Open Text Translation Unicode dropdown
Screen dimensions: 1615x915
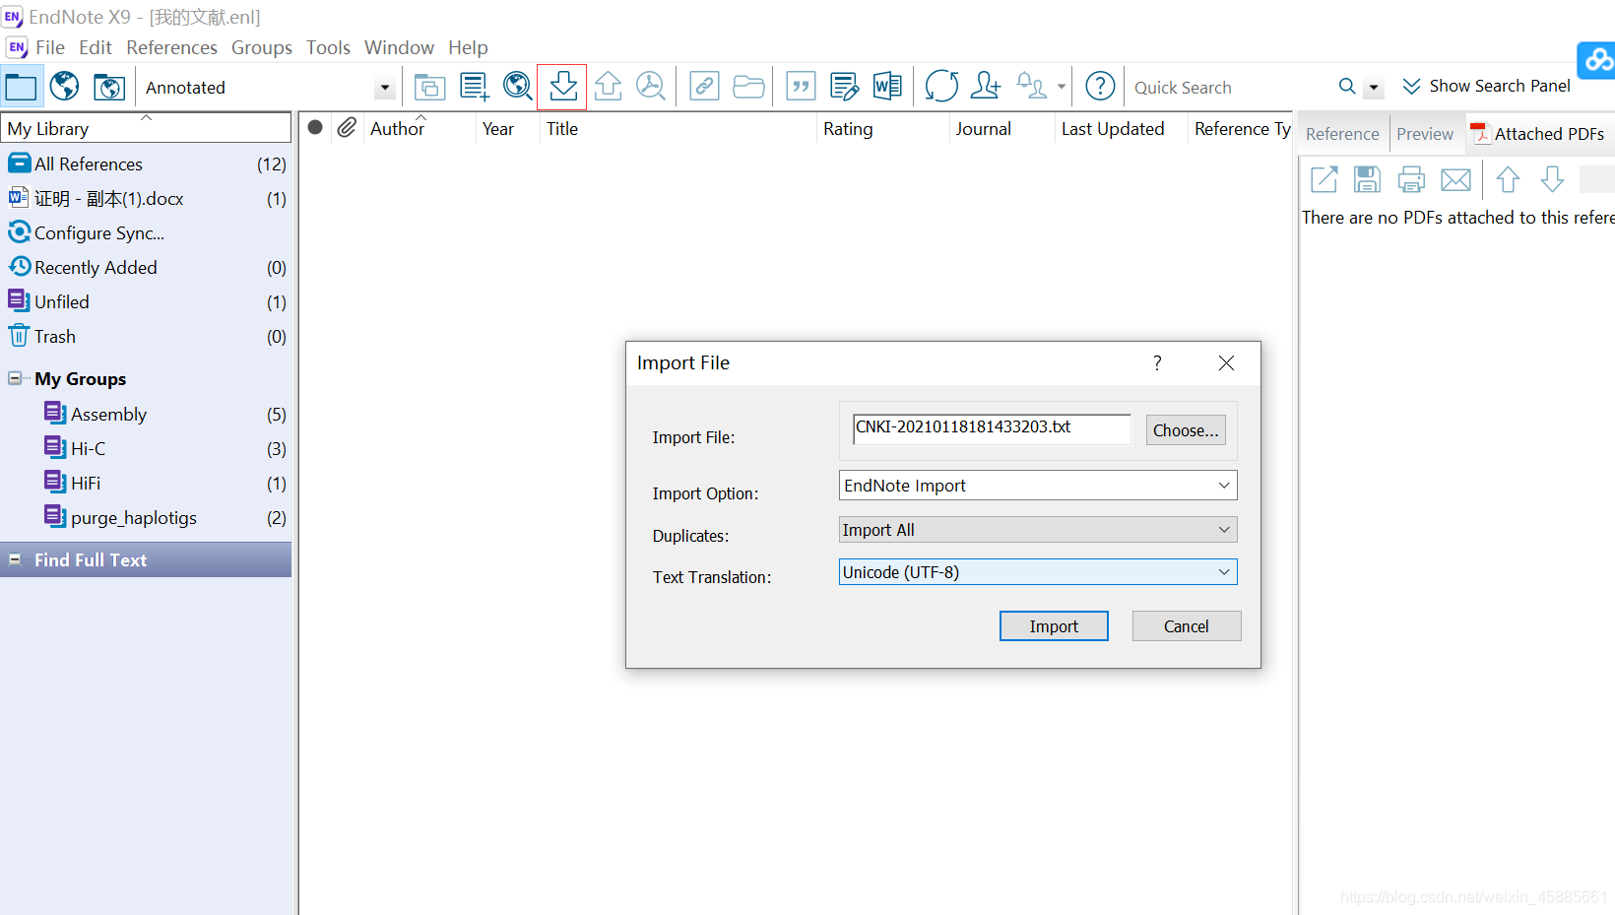click(x=1038, y=572)
